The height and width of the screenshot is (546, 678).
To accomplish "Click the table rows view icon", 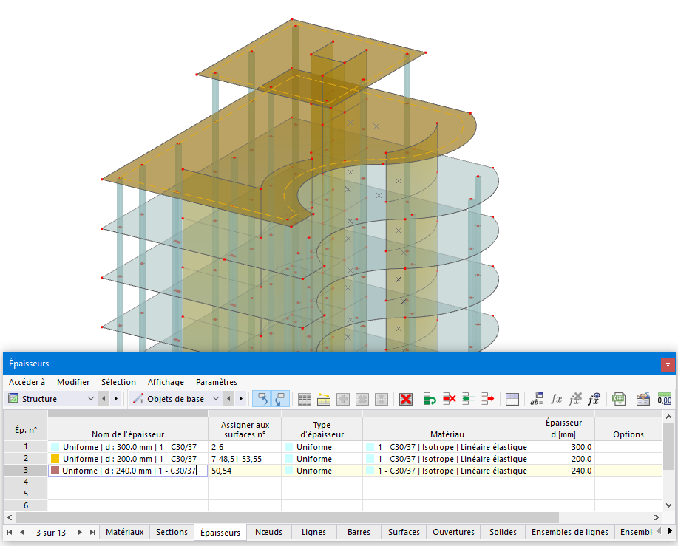I will pyautogui.click(x=305, y=399).
